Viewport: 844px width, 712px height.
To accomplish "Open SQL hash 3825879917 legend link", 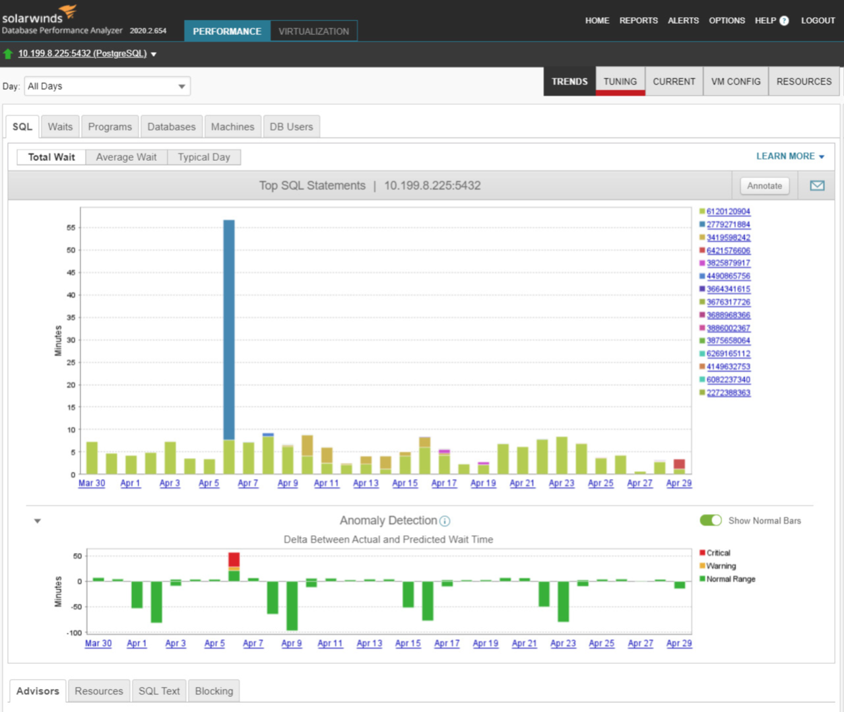I will coord(729,263).
